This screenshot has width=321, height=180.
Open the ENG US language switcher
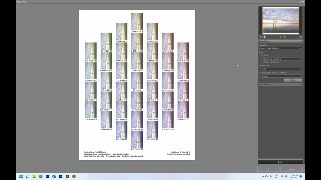[x=276, y=176]
